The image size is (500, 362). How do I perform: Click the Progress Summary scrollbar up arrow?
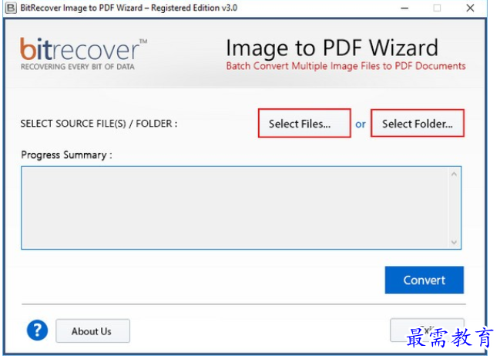454,174
